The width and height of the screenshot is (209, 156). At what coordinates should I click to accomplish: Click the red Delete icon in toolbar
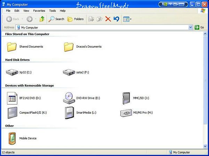tap(108, 19)
